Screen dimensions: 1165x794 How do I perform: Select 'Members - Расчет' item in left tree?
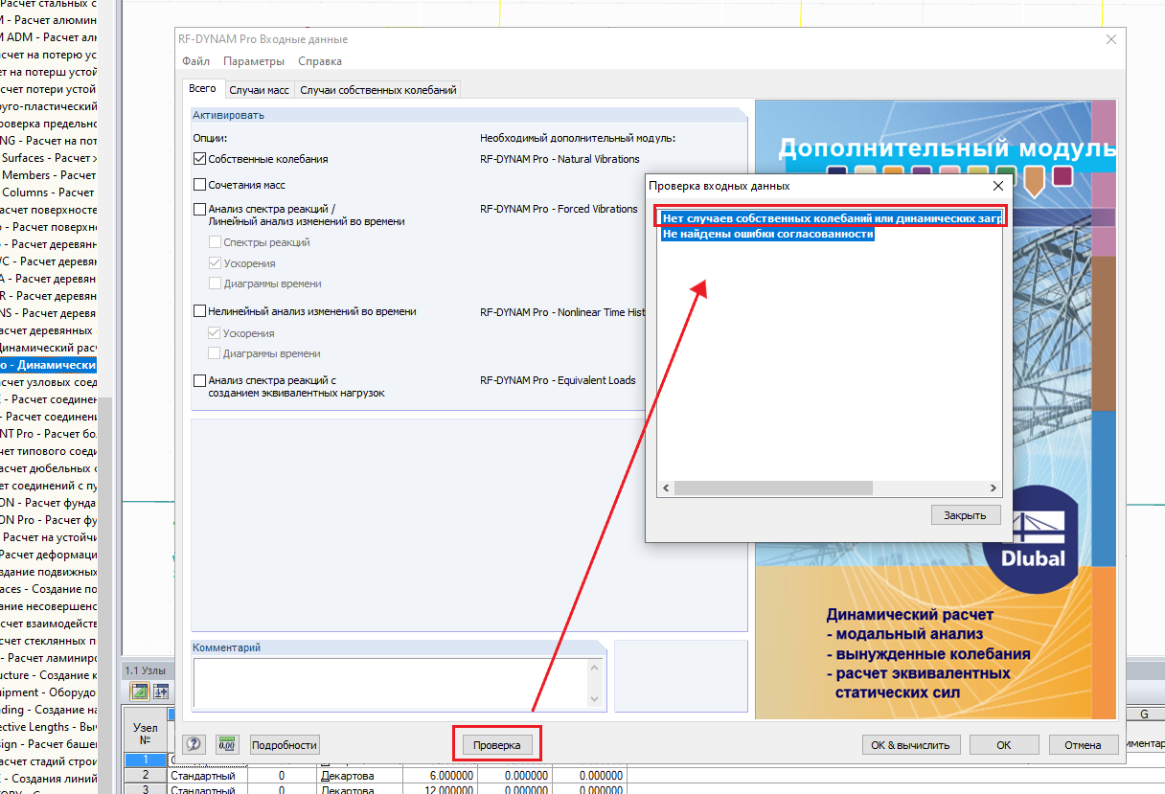48,175
